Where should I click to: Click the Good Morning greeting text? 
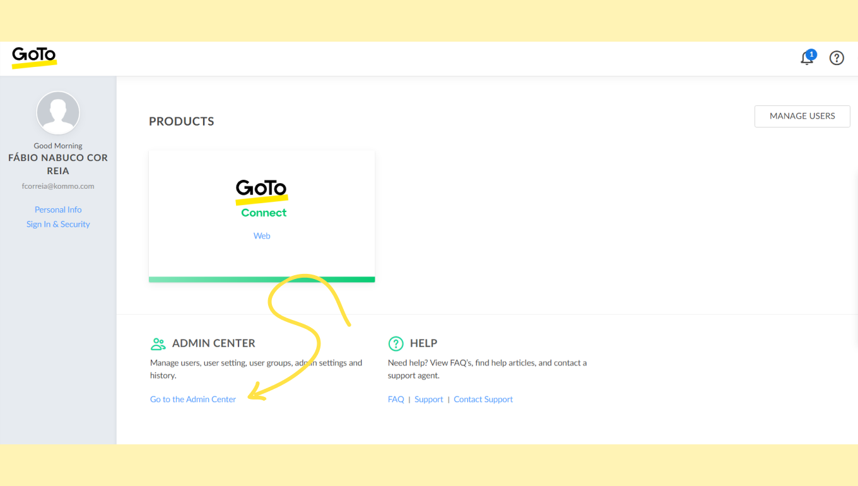point(58,146)
